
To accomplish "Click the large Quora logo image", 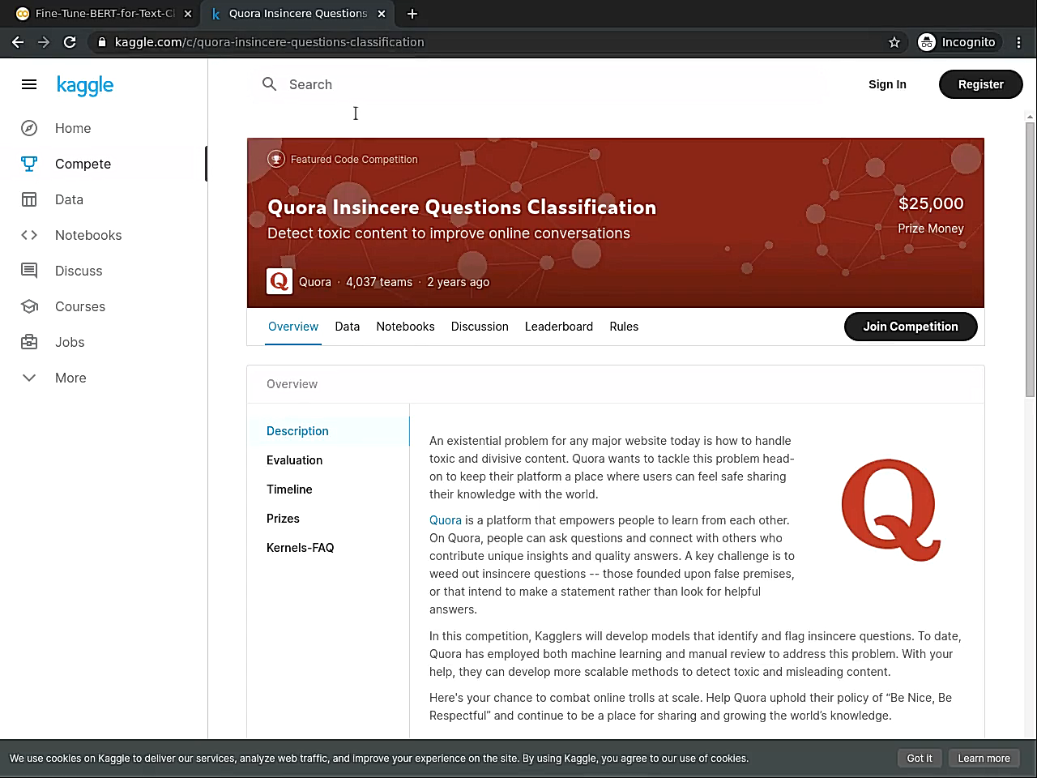I will (x=890, y=510).
